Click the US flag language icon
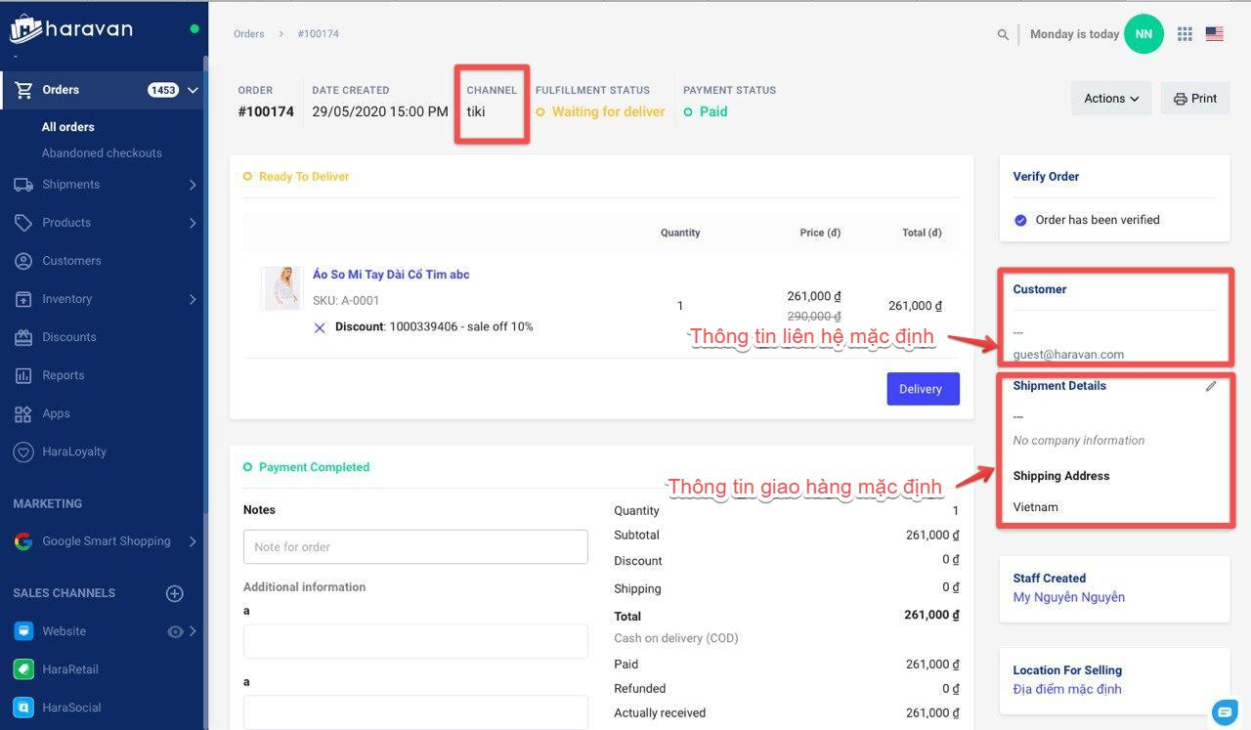 click(x=1214, y=34)
